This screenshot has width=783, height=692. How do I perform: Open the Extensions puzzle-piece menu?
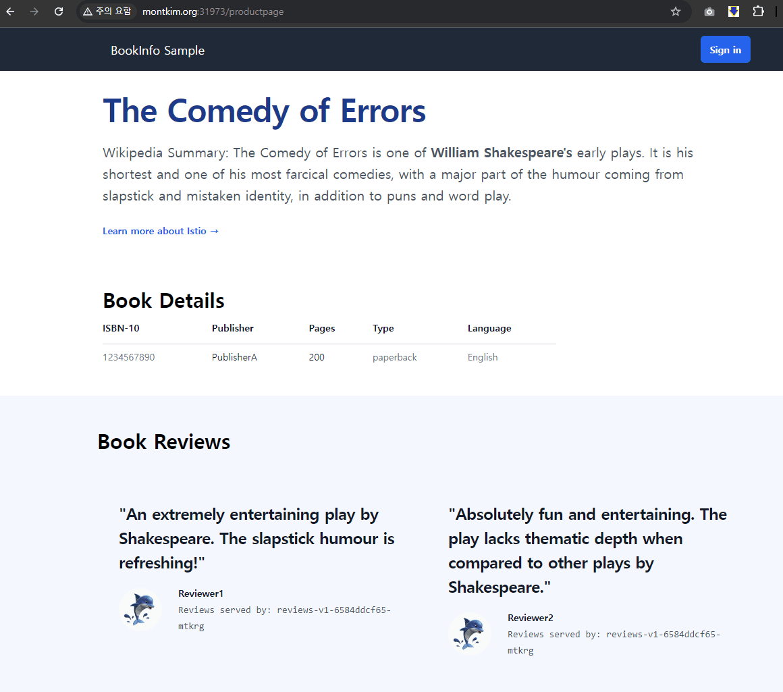tap(758, 11)
